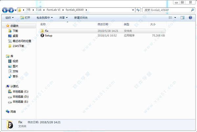Sort by 修改日期 column header

[x=103, y=24]
